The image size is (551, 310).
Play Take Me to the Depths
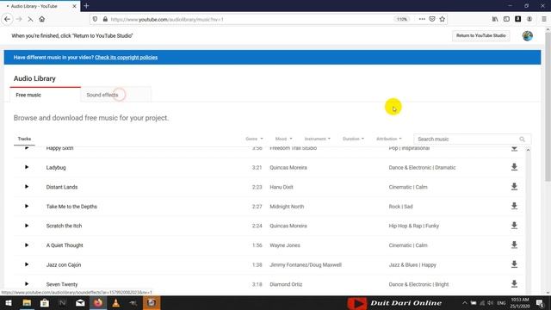pos(27,207)
